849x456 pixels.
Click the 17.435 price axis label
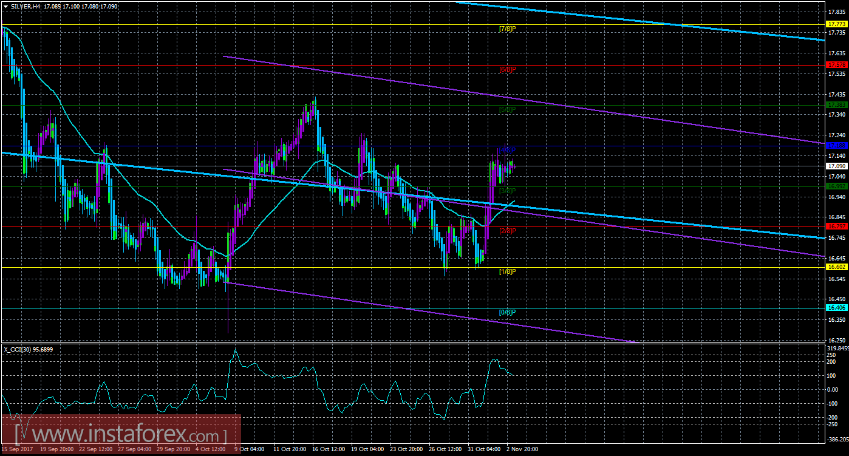point(836,94)
